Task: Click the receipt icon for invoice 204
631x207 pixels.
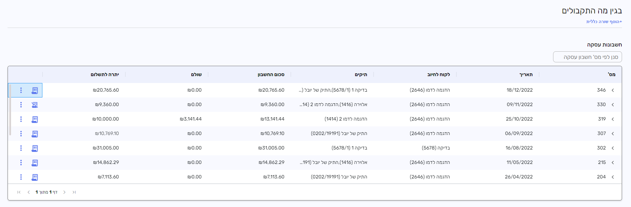Action: [x=35, y=177]
